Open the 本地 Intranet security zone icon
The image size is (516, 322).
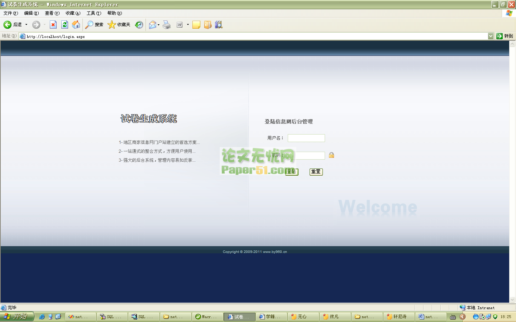(x=463, y=307)
